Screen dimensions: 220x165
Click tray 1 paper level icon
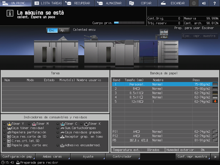point(215,84)
